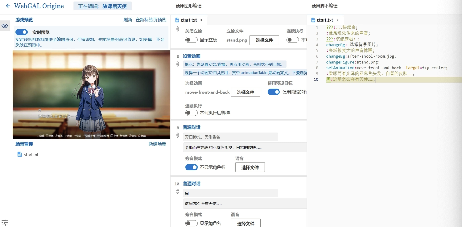Switch to the start.txt tab in graphical editor
The image size is (462, 227).
click(188, 20)
